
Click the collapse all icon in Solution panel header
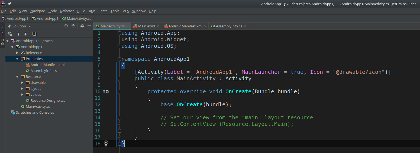73,26
